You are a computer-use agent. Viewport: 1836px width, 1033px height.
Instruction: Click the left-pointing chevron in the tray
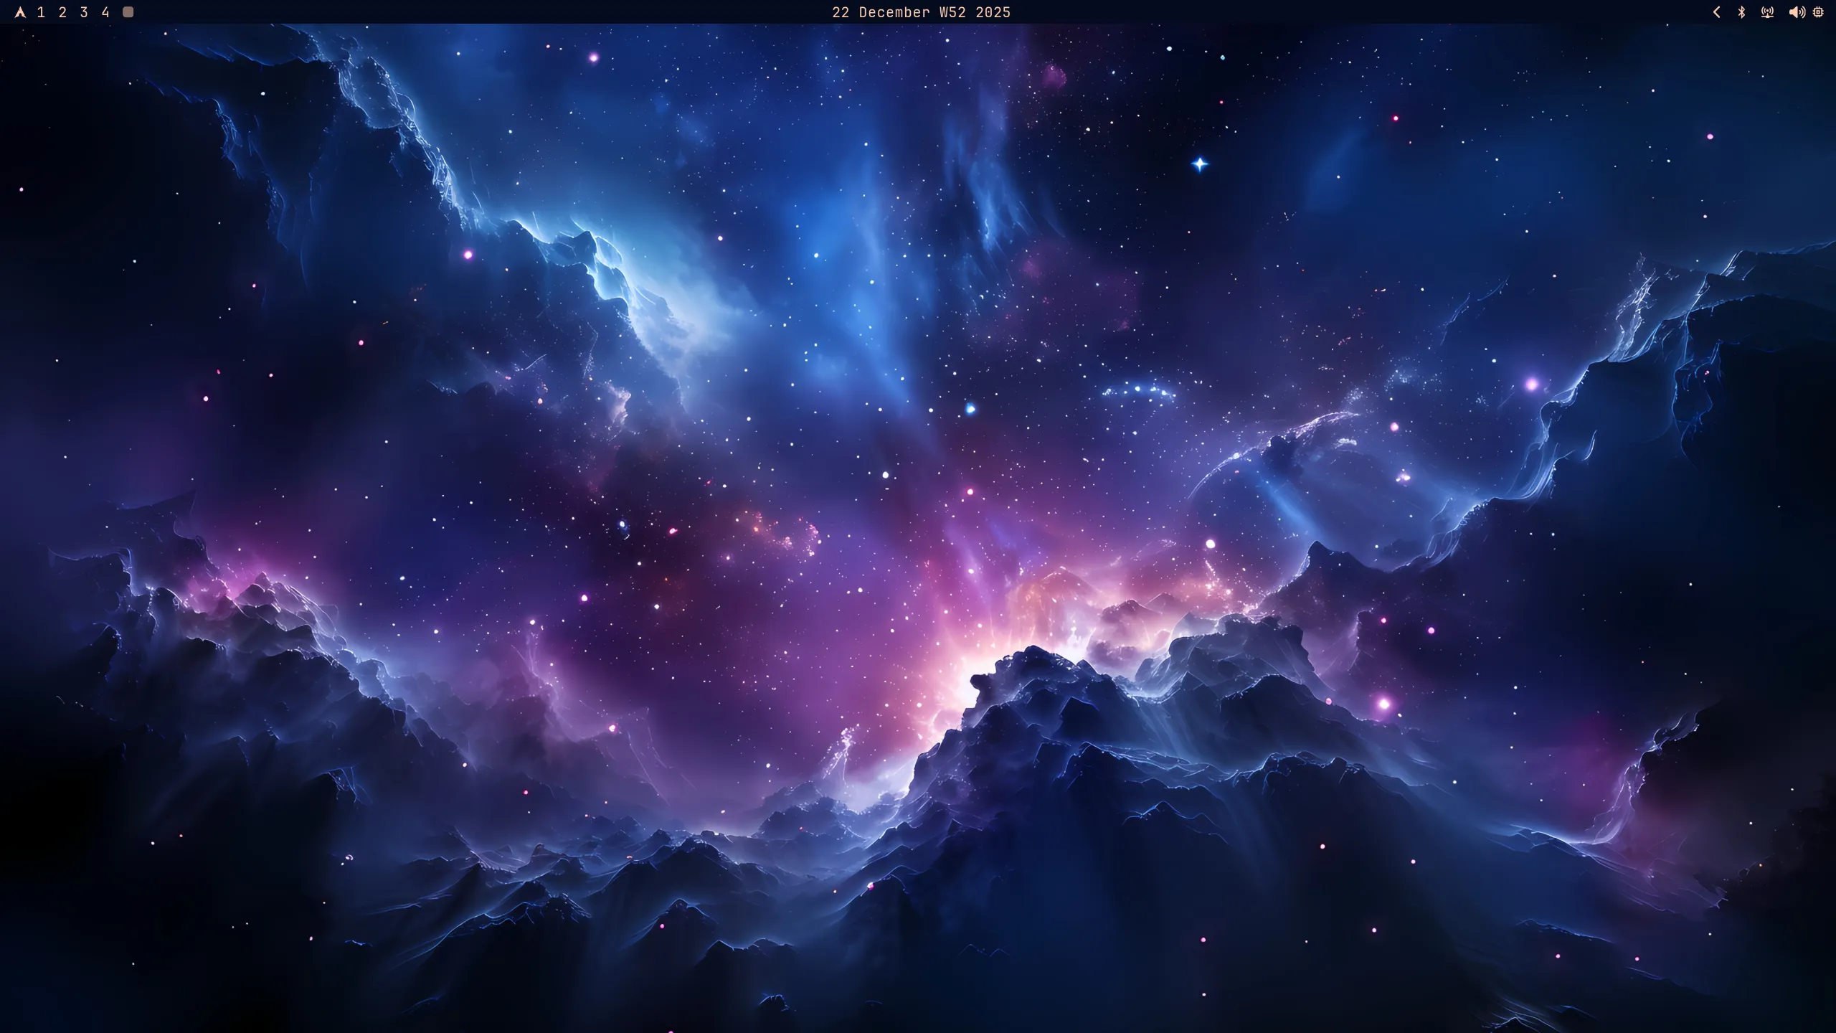1718,12
